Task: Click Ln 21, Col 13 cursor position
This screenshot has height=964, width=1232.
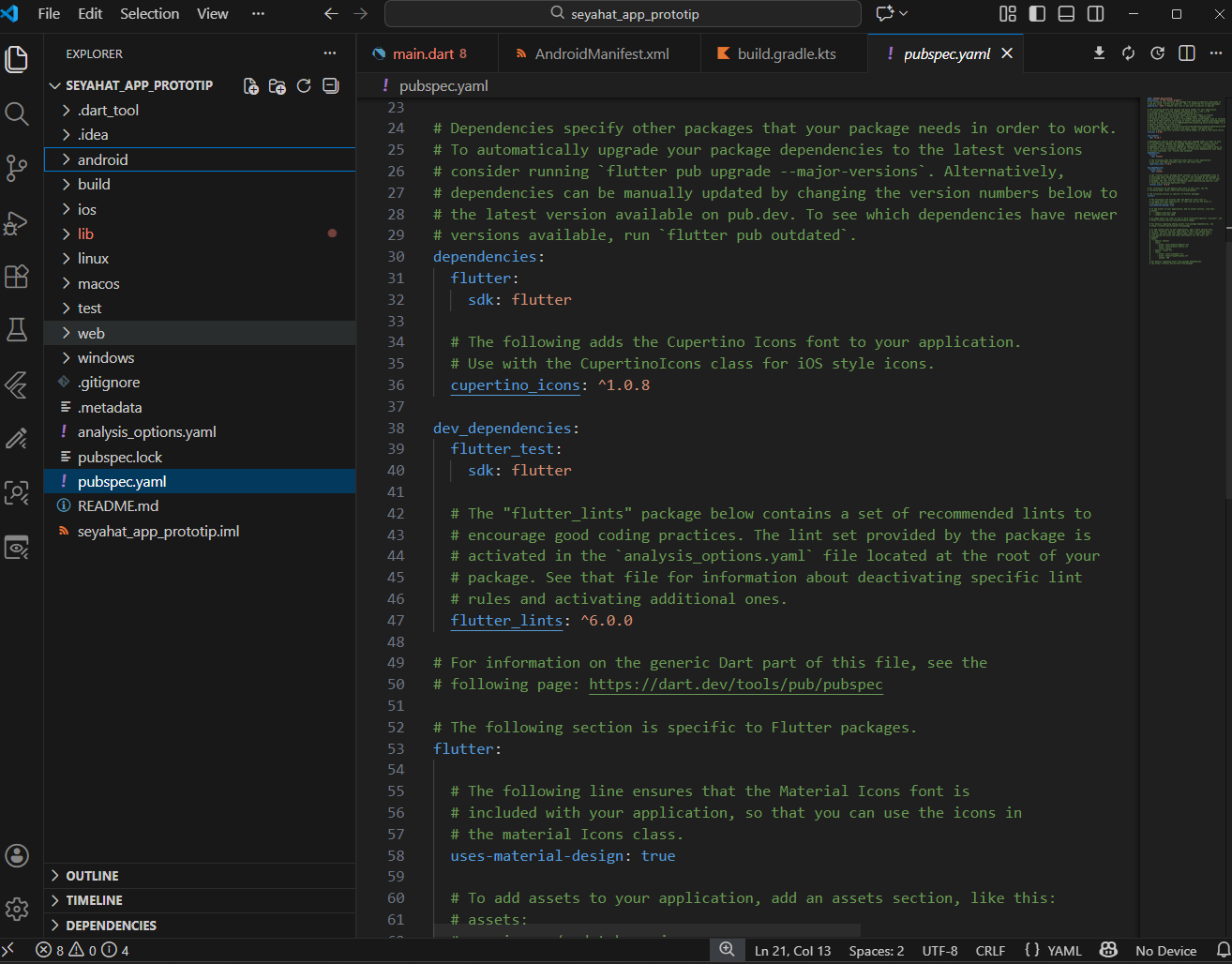Action: 793,950
